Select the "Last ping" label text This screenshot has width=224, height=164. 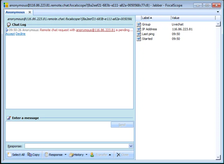point(148,34)
